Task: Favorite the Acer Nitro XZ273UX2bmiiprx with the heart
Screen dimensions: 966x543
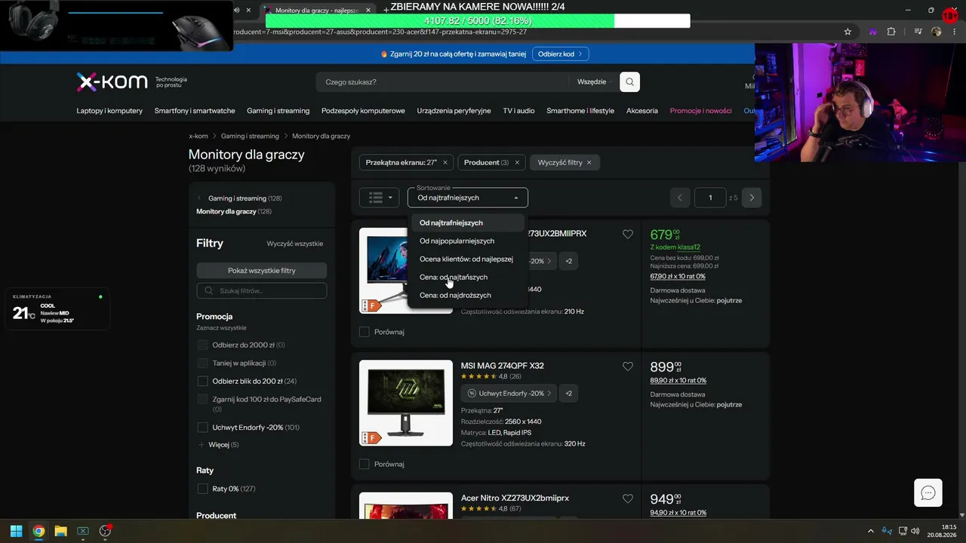Action: click(x=628, y=499)
